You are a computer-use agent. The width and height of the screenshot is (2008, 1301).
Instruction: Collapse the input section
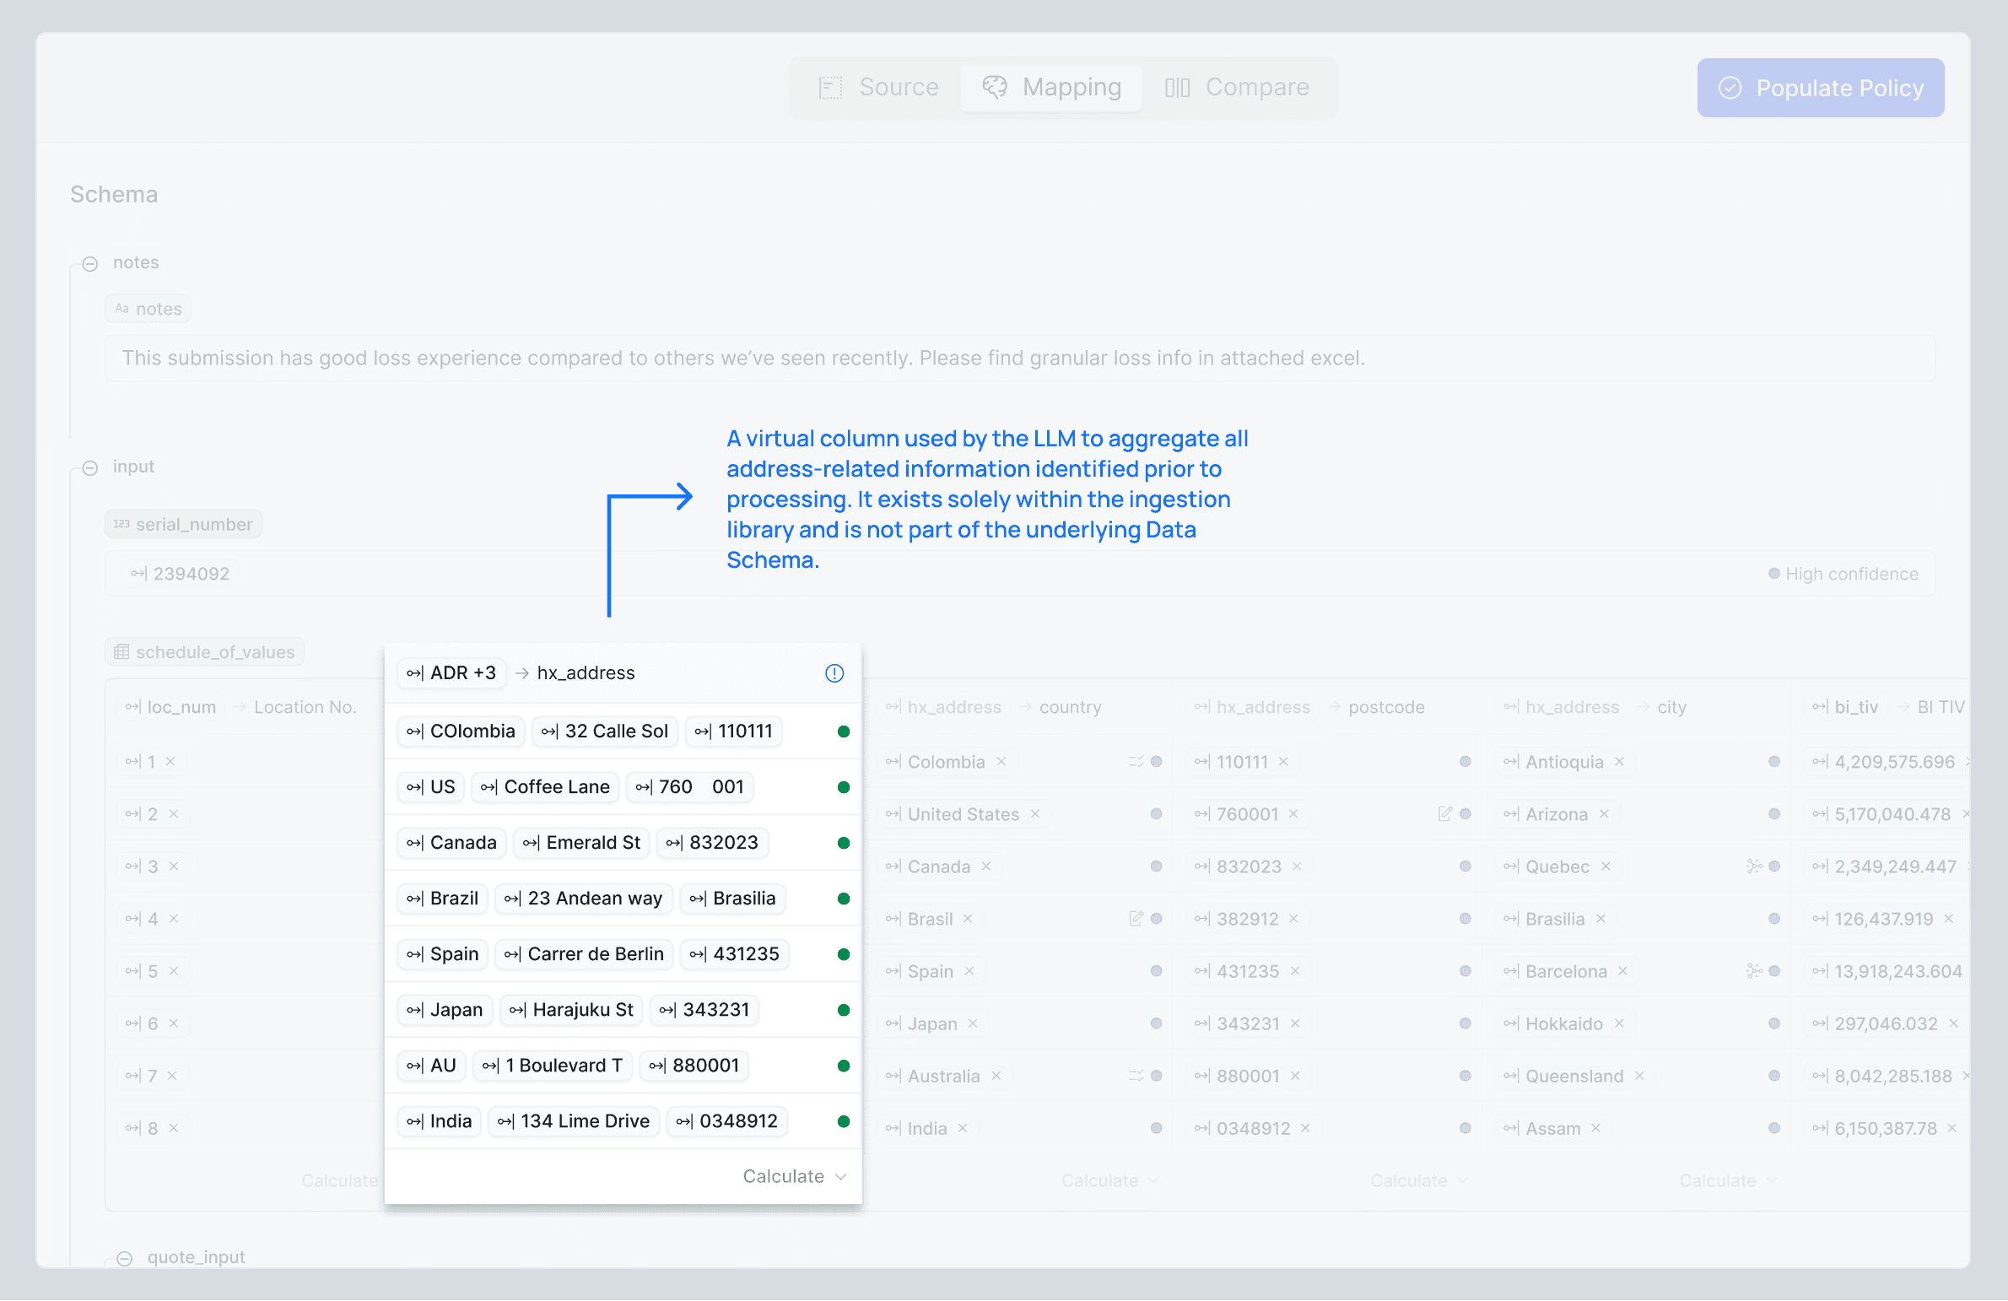[90, 468]
